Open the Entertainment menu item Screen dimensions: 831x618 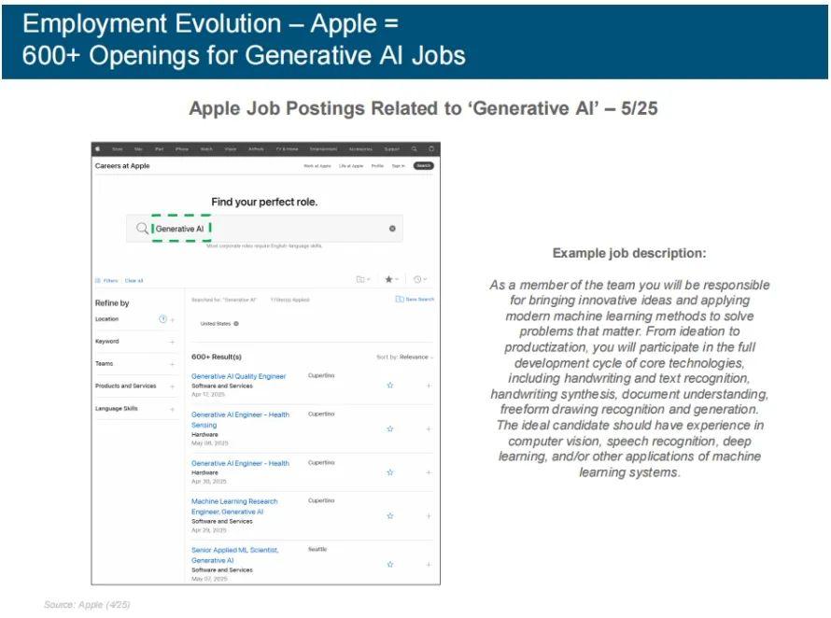click(x=323, y=149)
